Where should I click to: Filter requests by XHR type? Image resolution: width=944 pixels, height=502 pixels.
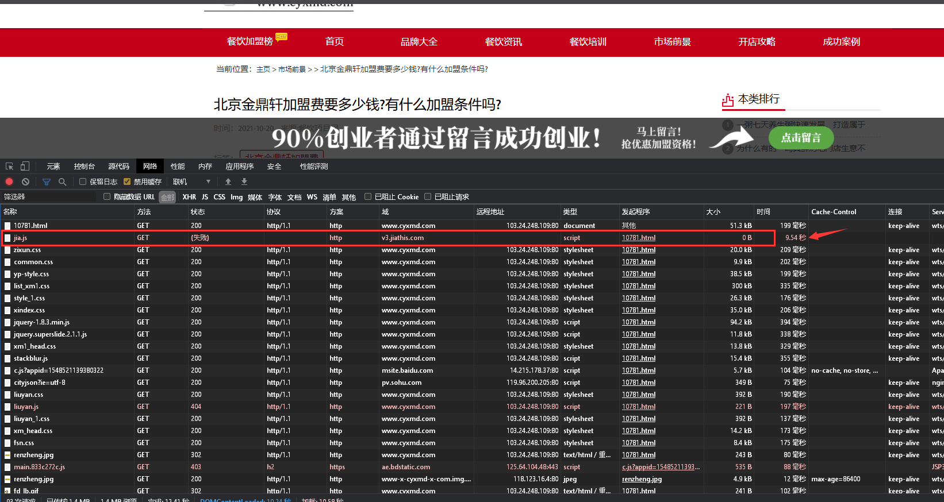click(x=189, y=197)
